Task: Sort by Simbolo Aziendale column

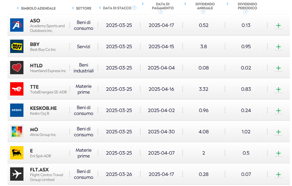Action: (38, 8)
